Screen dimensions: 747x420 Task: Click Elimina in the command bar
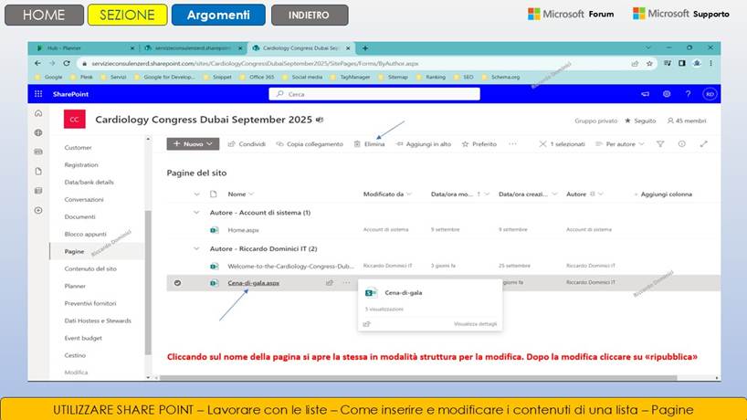point(369,144)
